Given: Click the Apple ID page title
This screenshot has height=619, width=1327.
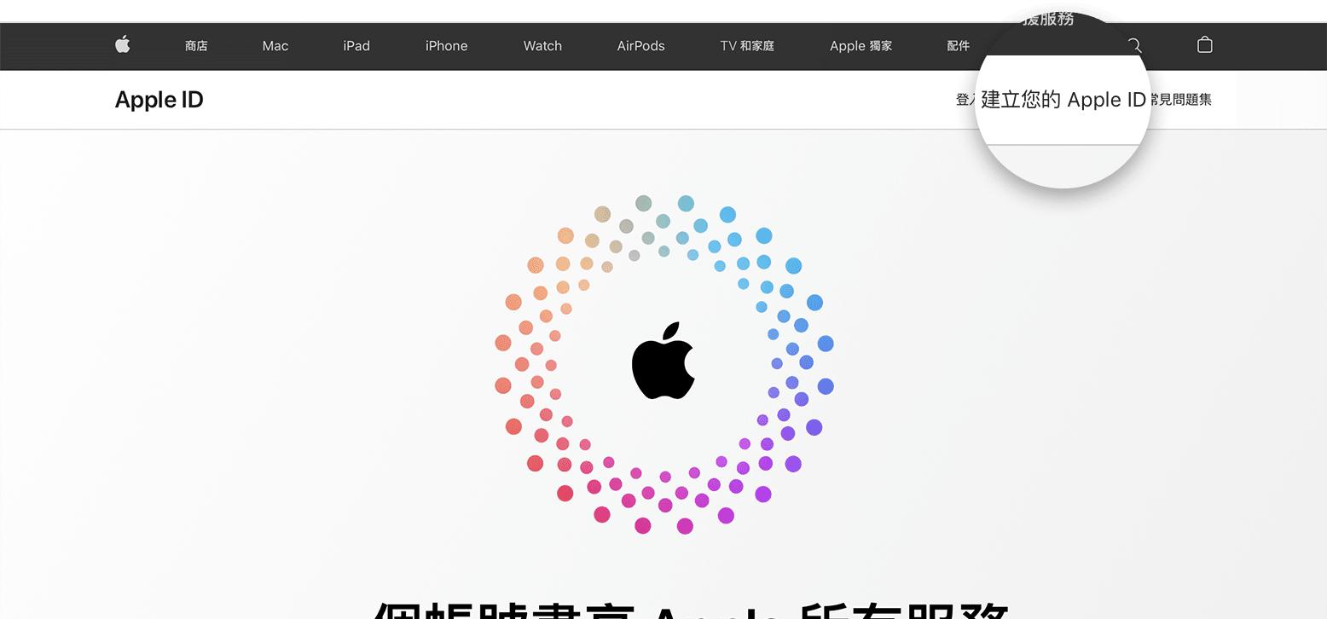Looking at the screenshot, I should tap(159, 100).
